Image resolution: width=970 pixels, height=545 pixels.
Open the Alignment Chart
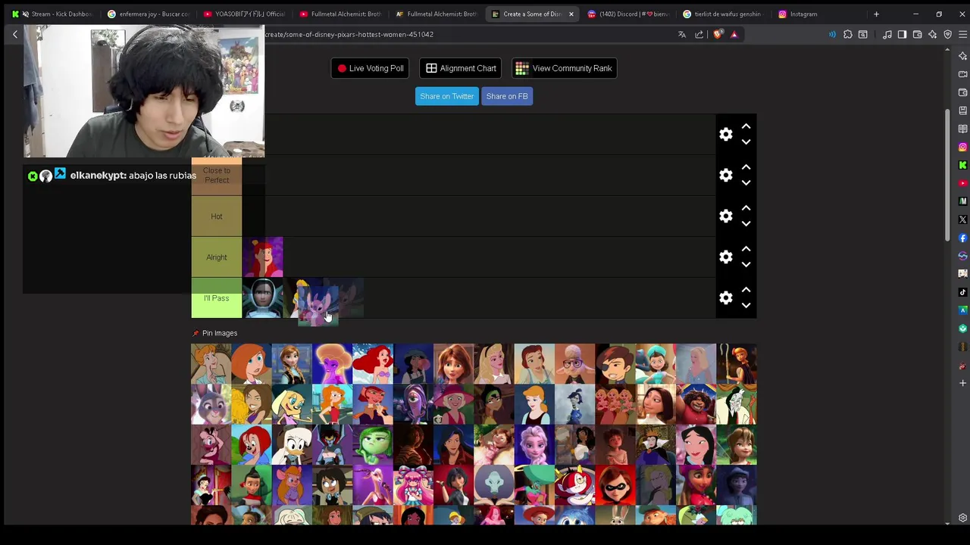coord(461,68)
